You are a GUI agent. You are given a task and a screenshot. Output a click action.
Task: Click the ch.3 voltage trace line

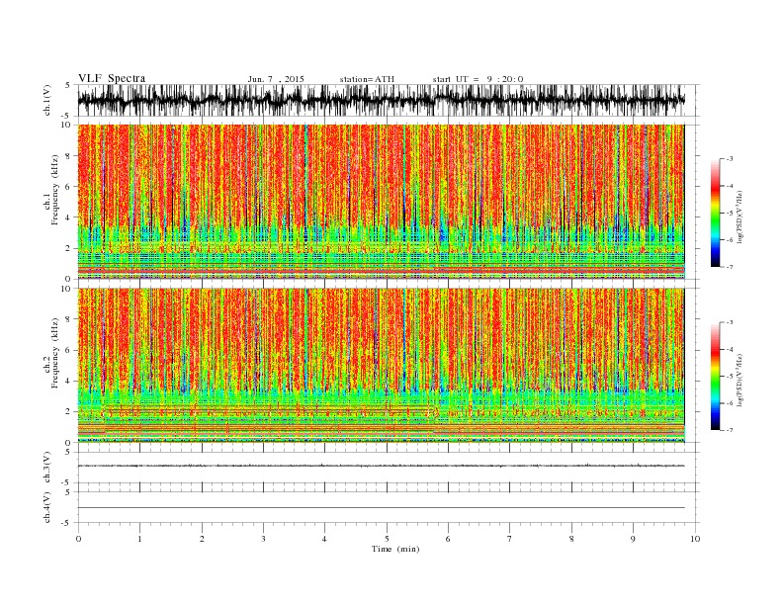click(381, 466)
